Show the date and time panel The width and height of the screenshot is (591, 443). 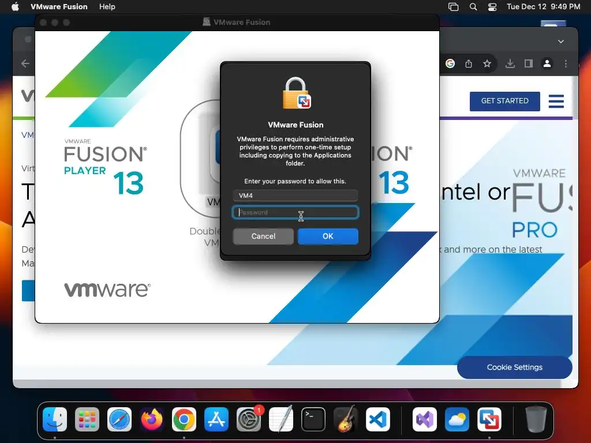tap(543, 7)
